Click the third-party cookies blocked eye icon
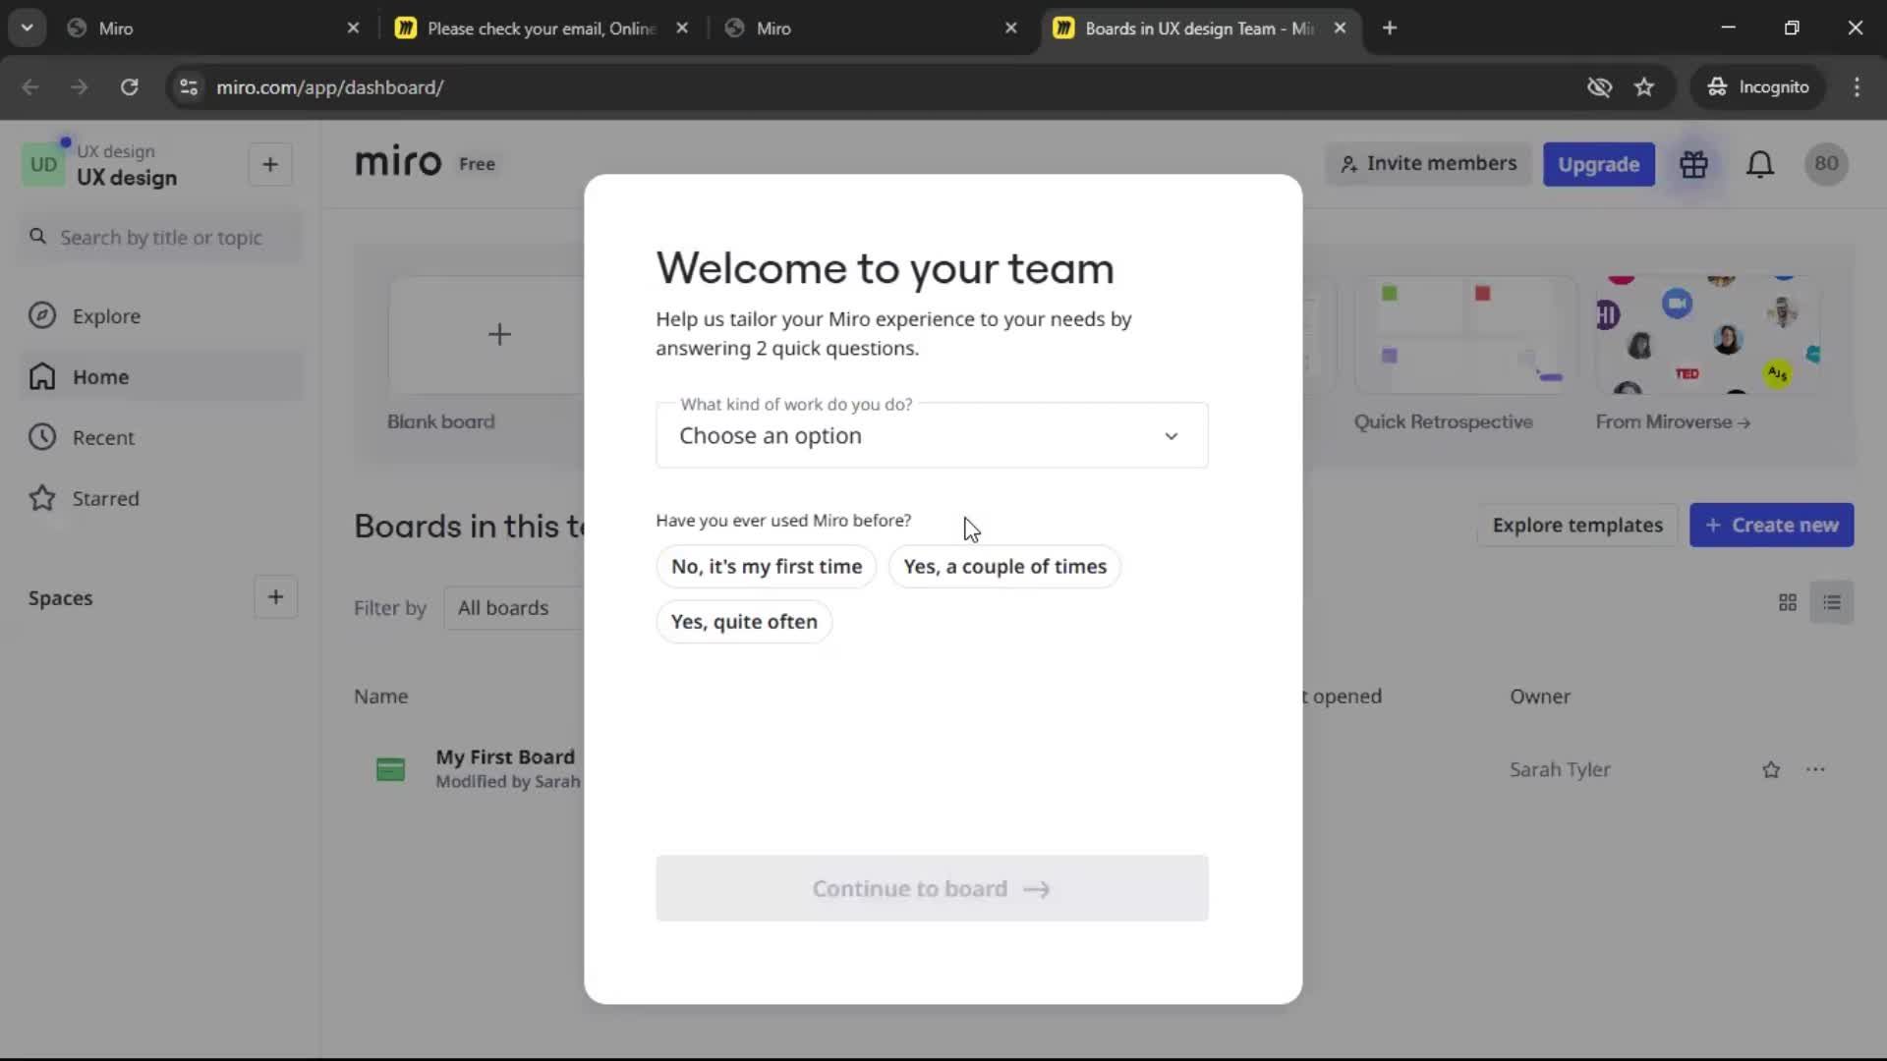Viewport: 1887px width, 1061px height. pos(1599,87)
